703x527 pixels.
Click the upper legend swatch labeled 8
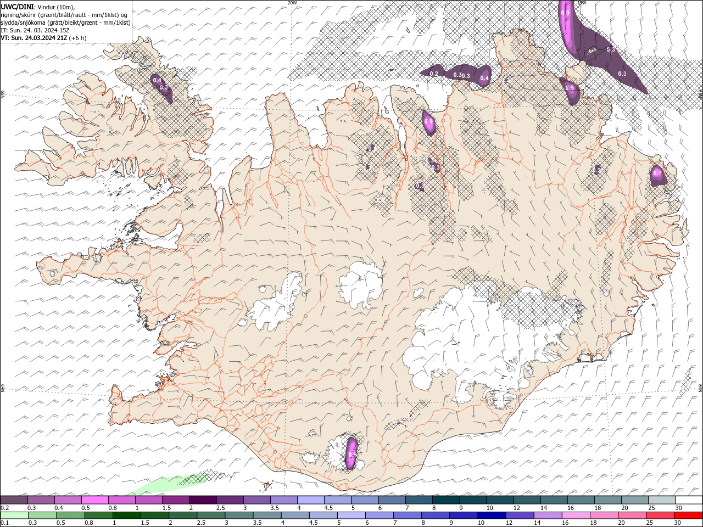click(445, 500)
